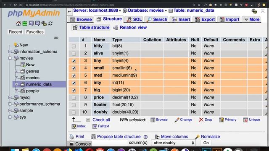Check the alive column checkbox
The image size is (269, 151).
pyautogui.click(x=74, y=53)
